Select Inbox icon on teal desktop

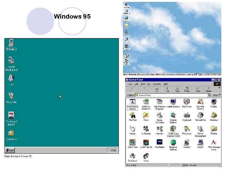pos(11,80)
